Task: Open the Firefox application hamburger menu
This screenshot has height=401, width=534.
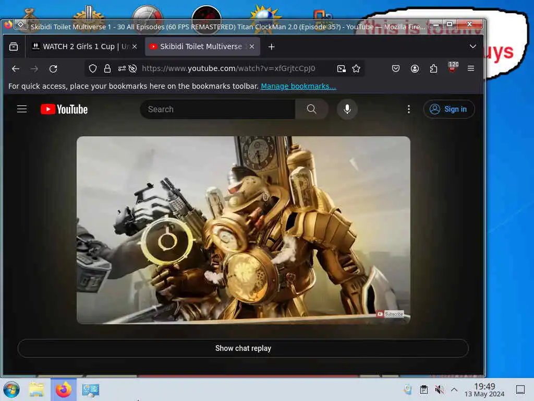Action: [471, 68]
